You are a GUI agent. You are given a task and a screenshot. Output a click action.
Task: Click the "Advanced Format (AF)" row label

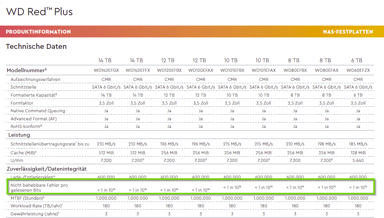(x=34, y=119)
